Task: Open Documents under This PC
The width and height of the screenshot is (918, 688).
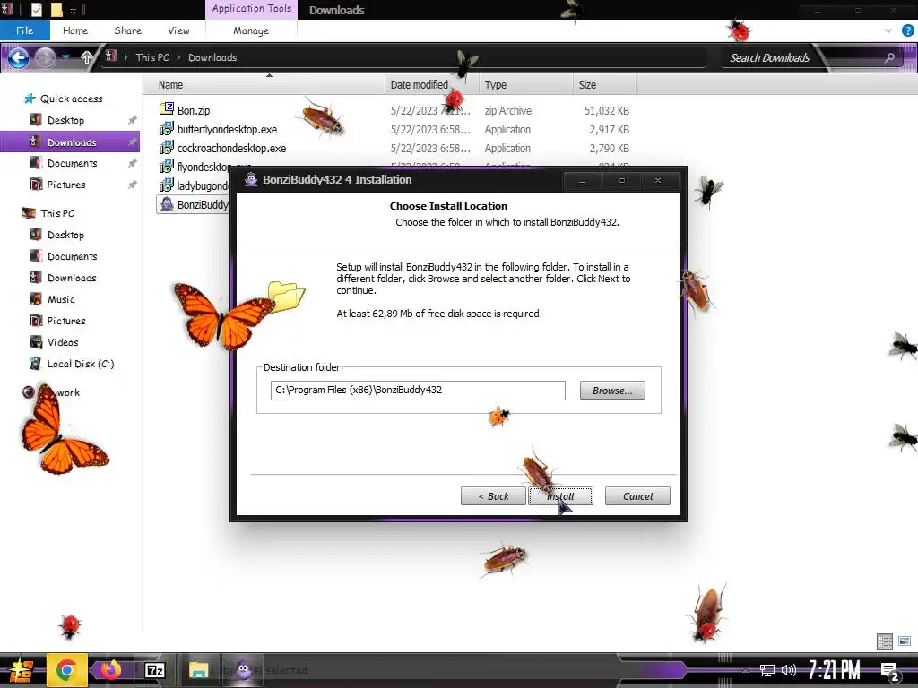Action: point(72,256)
